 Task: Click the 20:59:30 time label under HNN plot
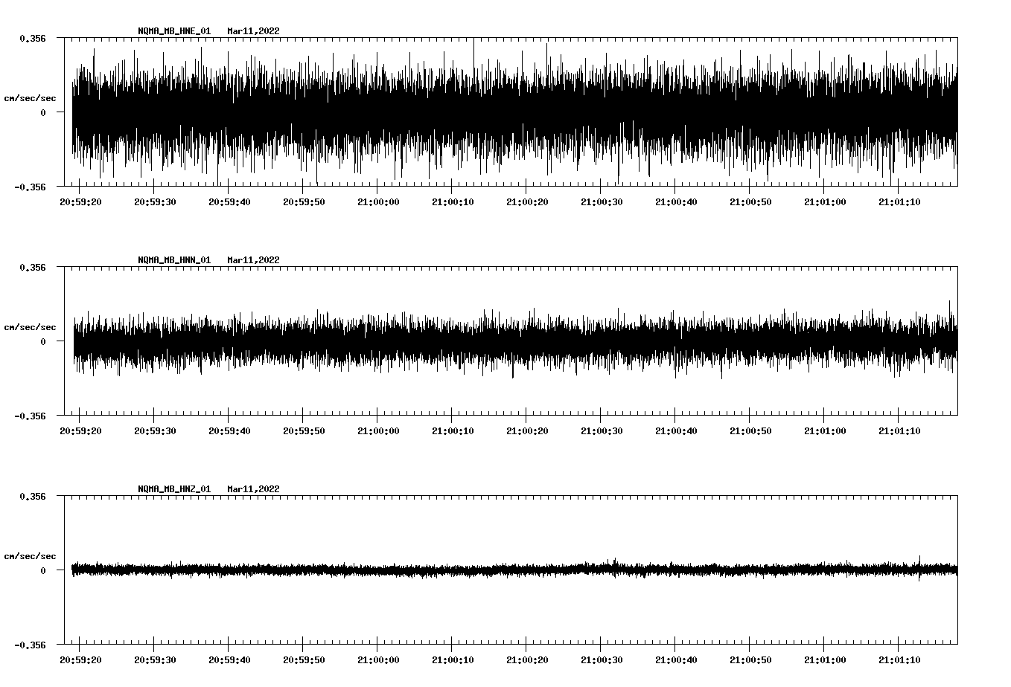(155, 431)
